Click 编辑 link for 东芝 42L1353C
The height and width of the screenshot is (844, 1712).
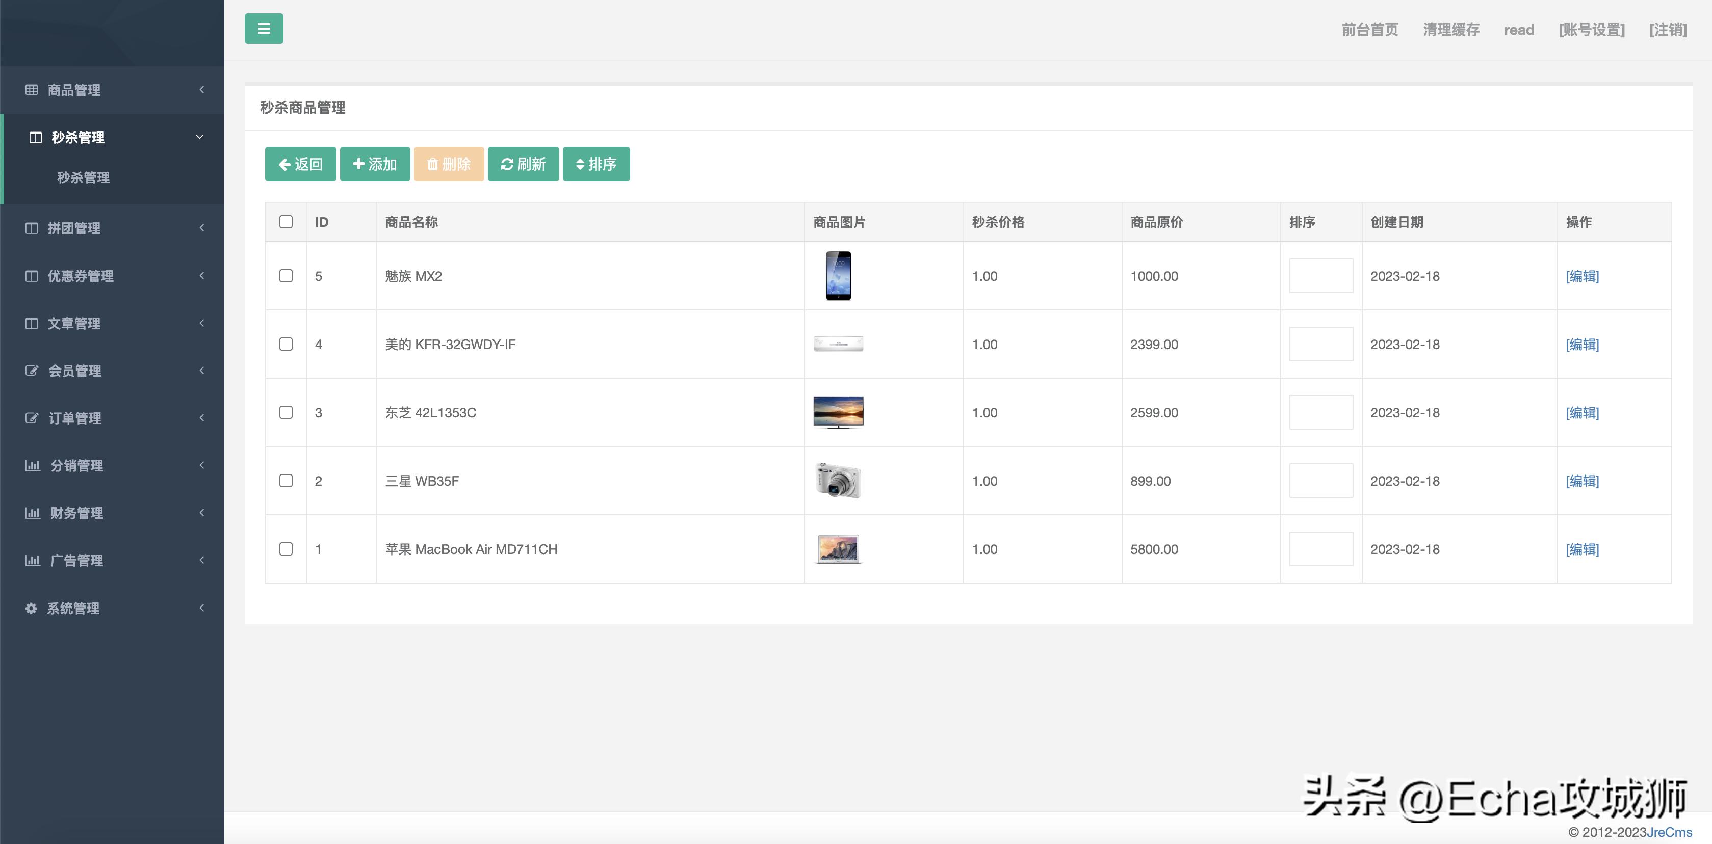click(1581, 413)
